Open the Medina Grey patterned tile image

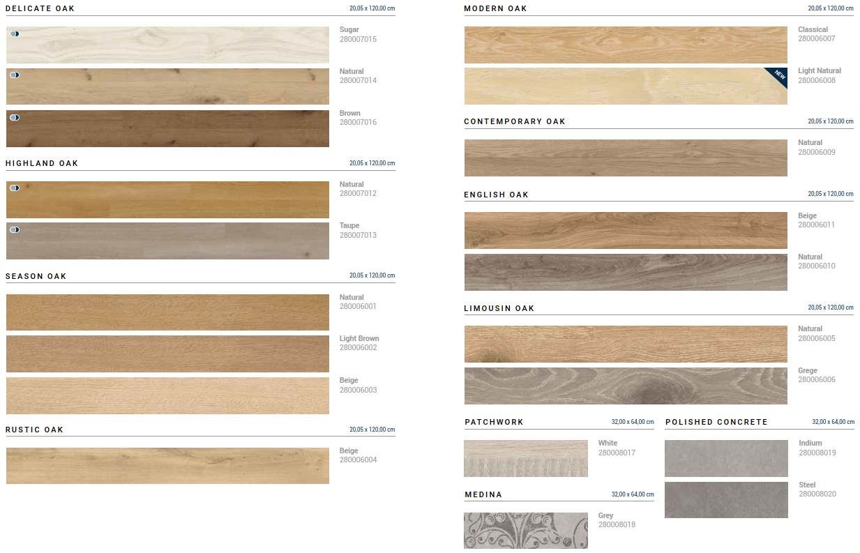526,531
